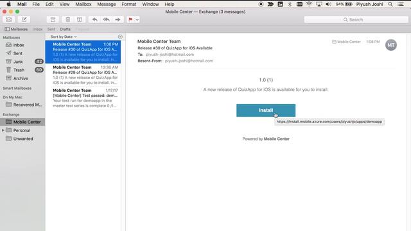Forward the selected message
Viewport: 411px width, 231px height.
pos(118,20)
